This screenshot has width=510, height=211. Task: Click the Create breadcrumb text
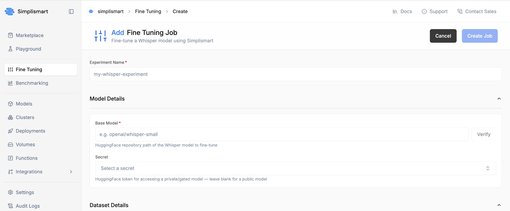point(180,11)
